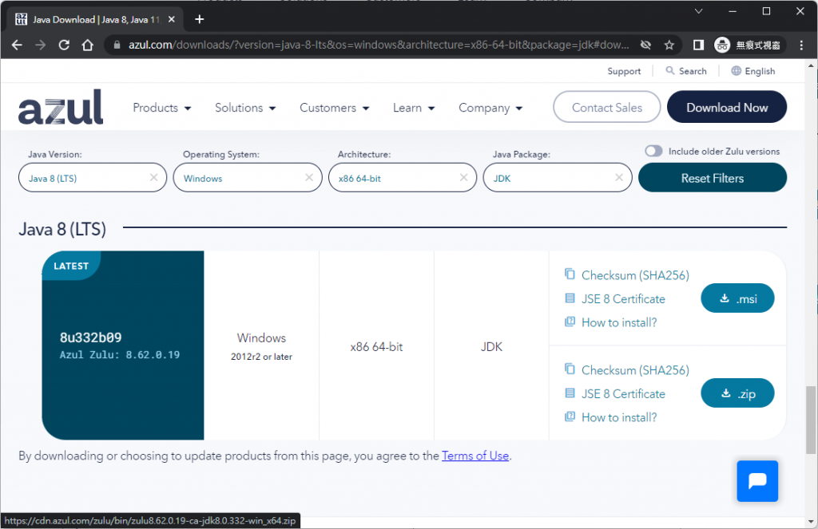Open How to install for .msi
818x529 pixels.
pos(619,322)
